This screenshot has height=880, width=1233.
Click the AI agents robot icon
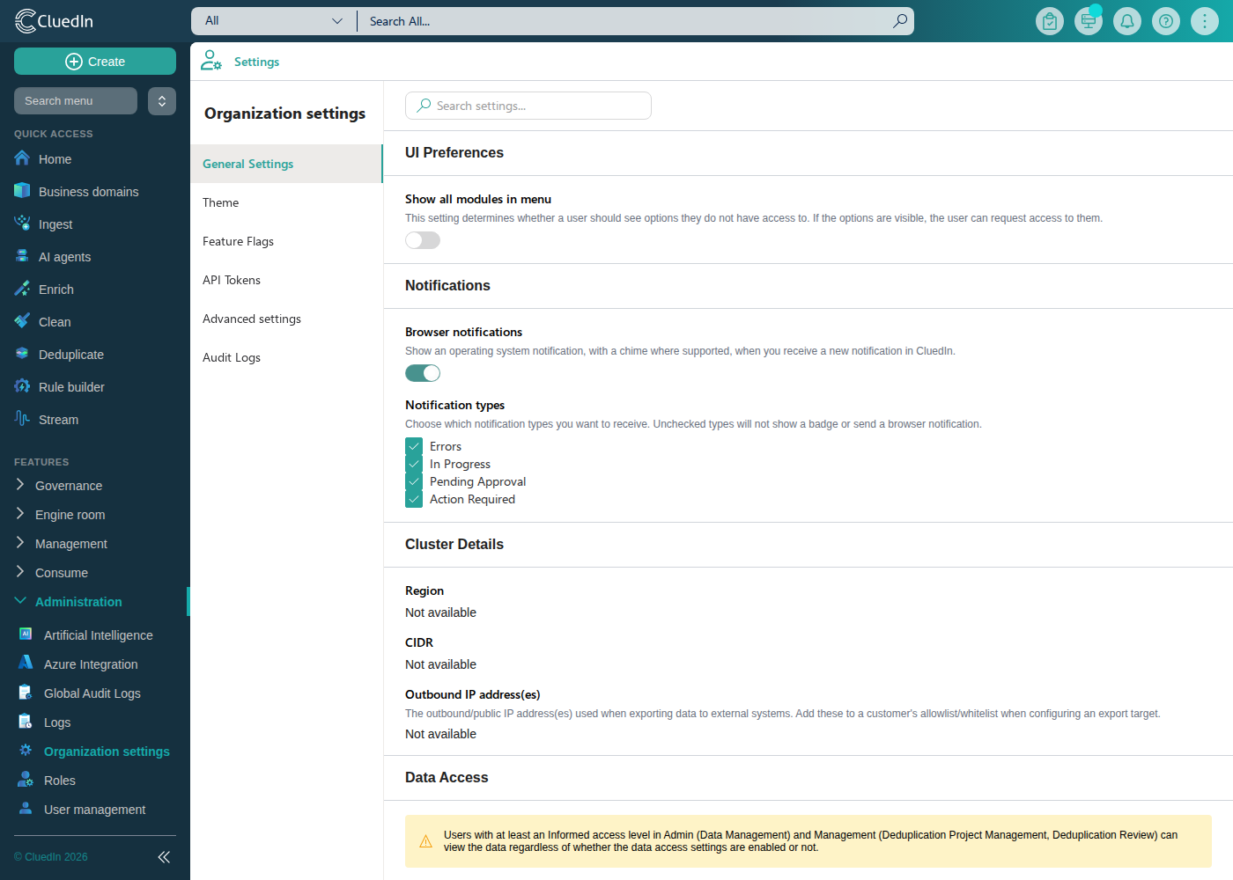pyautogui.click(x=22, y=256)
